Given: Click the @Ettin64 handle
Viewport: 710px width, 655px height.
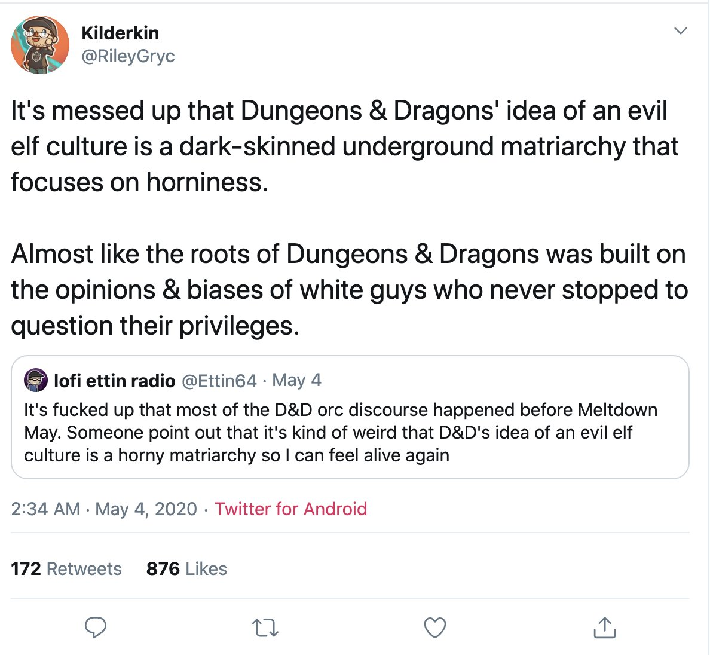Looking at the screenshot, I should coord(219,381).
